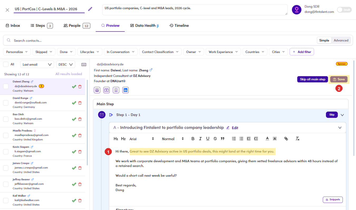Apply Heading 1 formatting

click(x=116, y=139)
